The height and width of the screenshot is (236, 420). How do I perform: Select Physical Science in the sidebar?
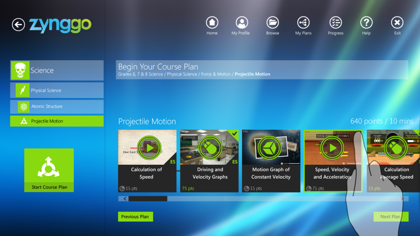[x=57, y=90]
